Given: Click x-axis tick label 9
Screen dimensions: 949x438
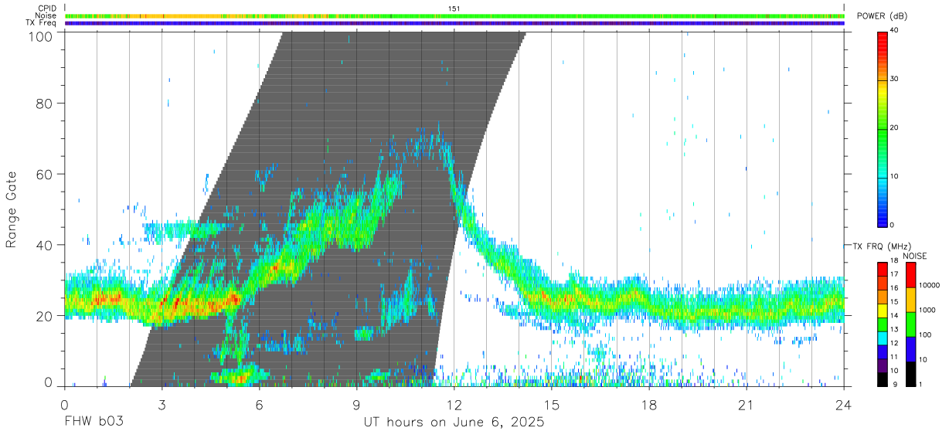Looking at the screenshot, I should pyautogui.click(x=356, y=406).
